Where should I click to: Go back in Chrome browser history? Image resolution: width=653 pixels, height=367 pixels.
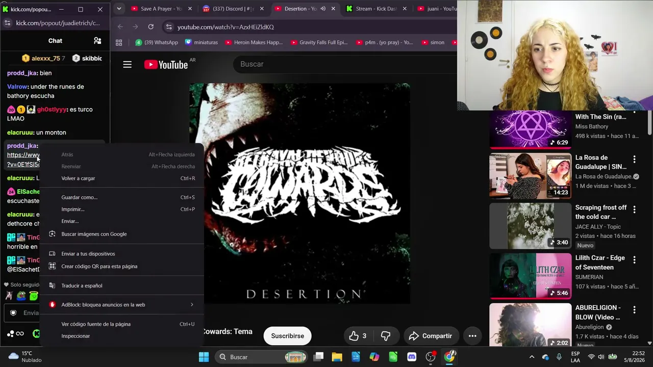(x=120, y=27)
